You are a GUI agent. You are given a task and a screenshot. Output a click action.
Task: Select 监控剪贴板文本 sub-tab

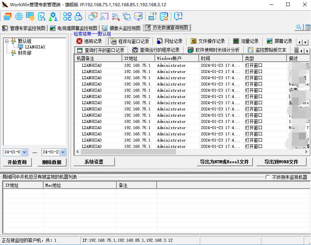pos(267,50)
